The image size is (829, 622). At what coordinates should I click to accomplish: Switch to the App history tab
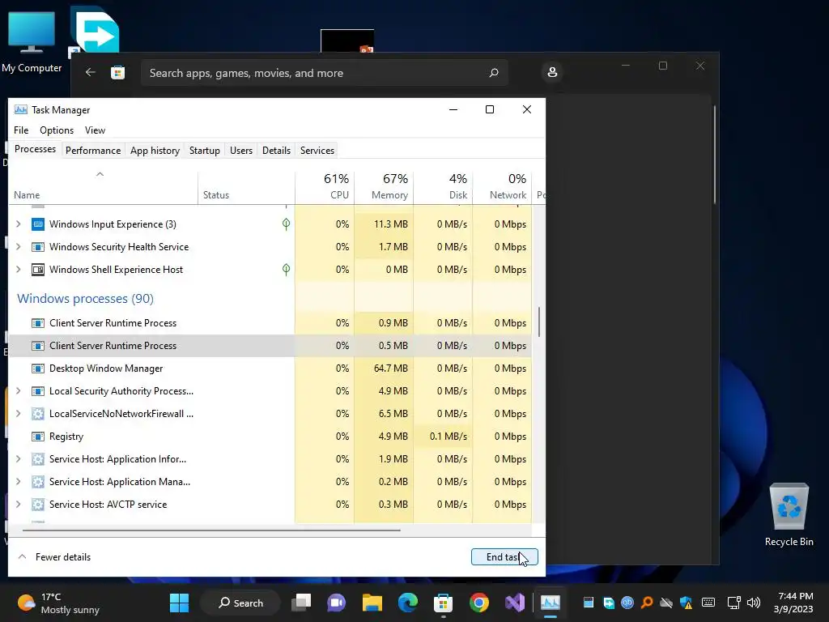(x=155, y=151)
